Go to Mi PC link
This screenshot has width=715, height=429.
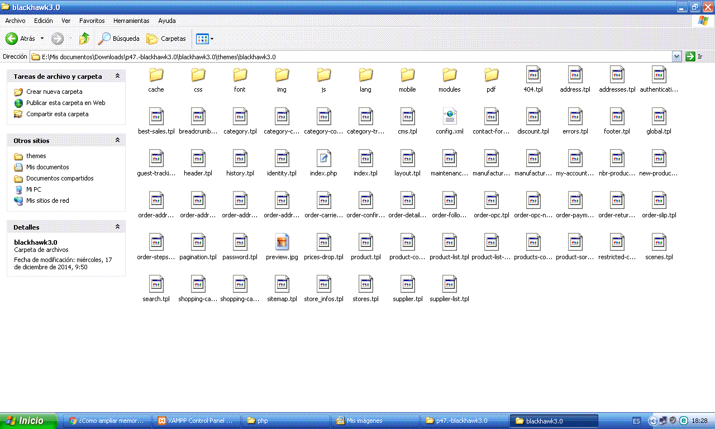click(x=34, y=189)
